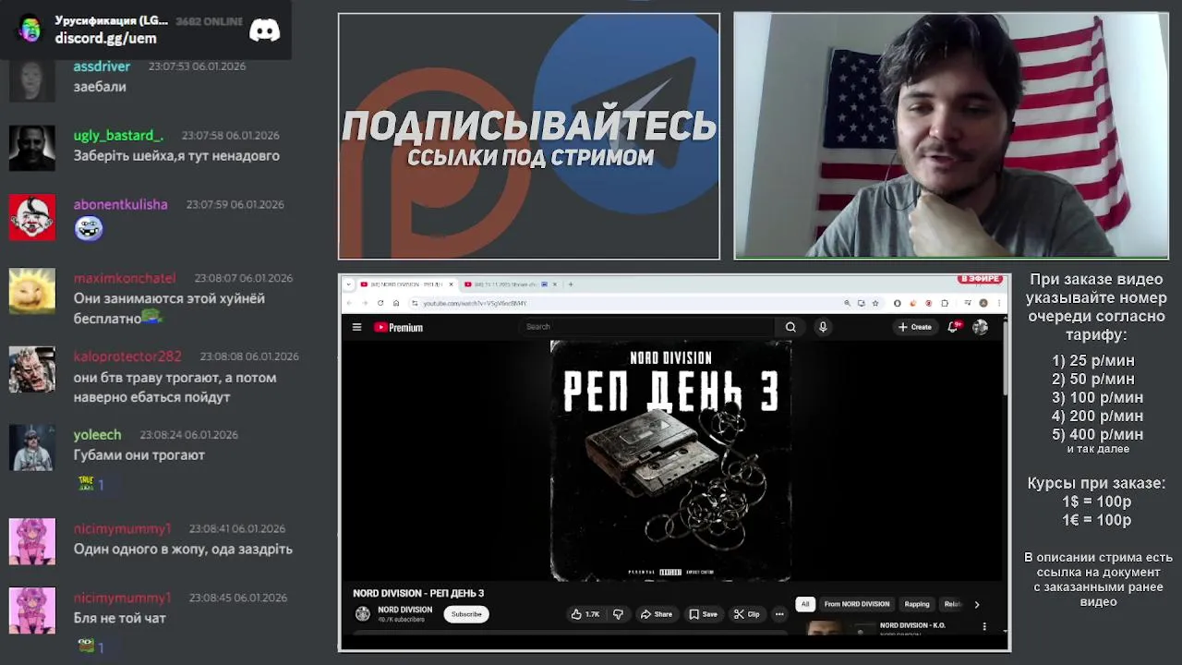Open browser extensions puzzle icon
This screenshot has width=1182, height=665.
pos(945,303)
